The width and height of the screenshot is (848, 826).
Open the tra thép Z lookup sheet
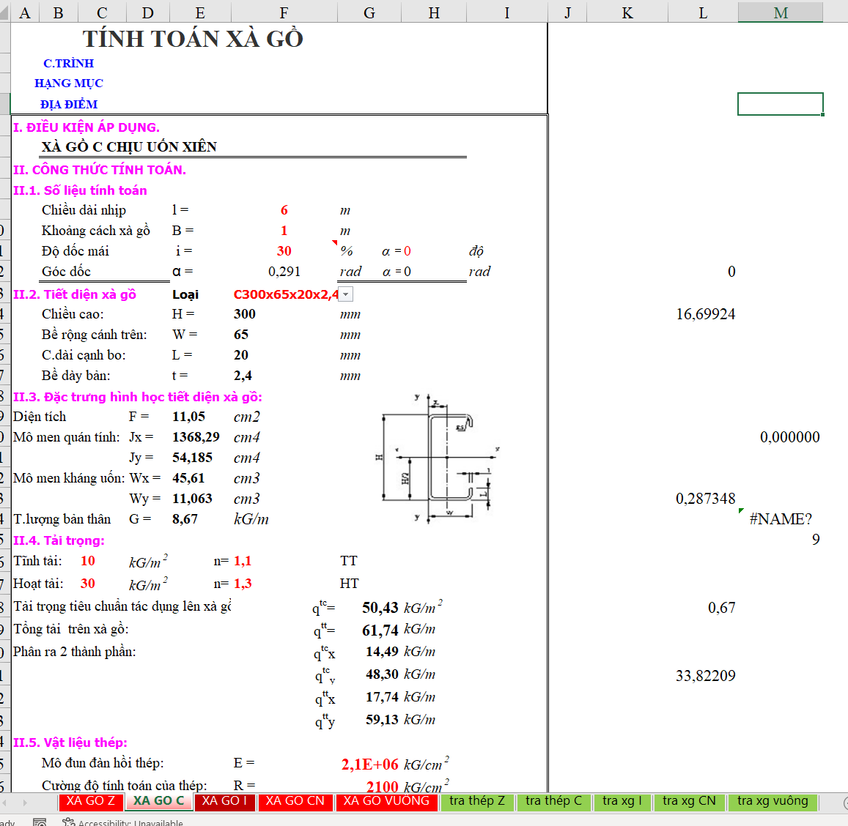point(477,801)
